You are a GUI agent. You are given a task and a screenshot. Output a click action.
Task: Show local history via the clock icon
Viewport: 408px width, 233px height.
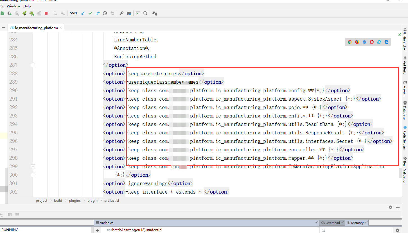pyautogui.click(x=105, y=13)
